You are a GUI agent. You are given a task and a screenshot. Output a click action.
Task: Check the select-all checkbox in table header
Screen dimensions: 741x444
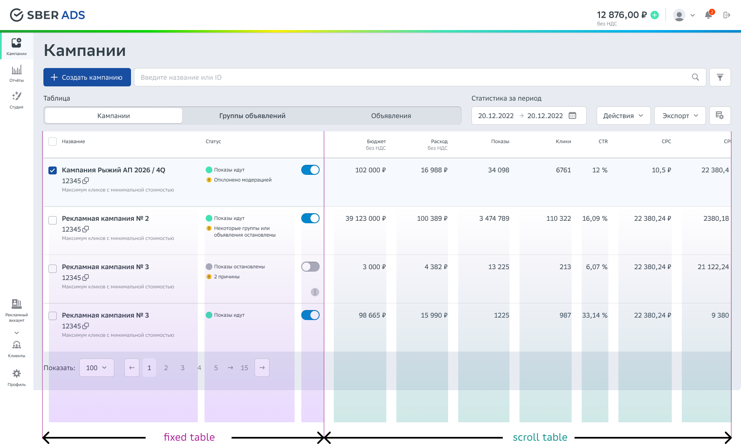pyautogui.click(x=53, y=141)
